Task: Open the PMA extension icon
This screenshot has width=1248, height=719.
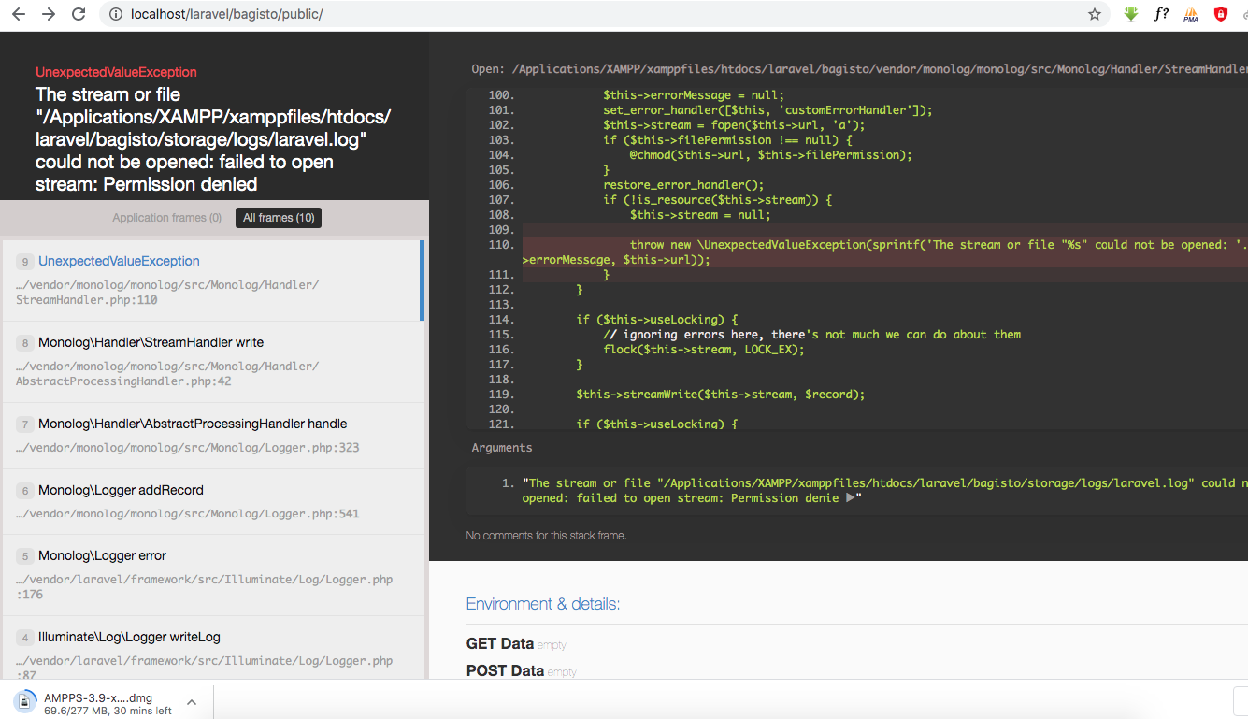Action: [1191, 14]
